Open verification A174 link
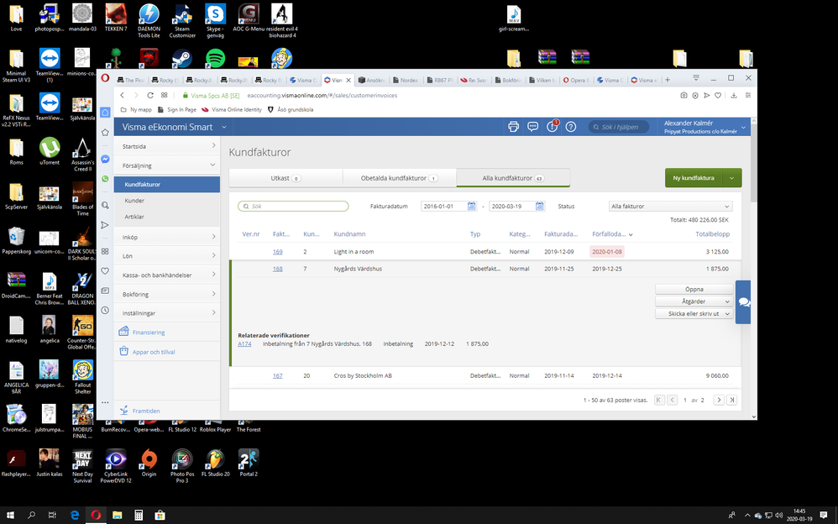Image resolution: width=838 pixels, height=524 pixels. point(244,343)
